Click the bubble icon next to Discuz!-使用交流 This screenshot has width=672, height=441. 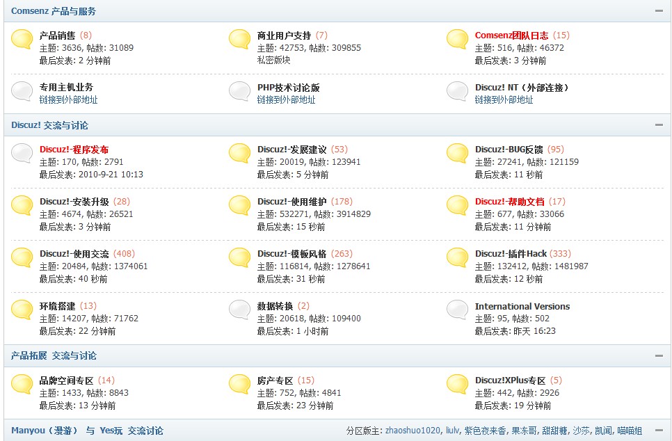(x=22, y=258)
